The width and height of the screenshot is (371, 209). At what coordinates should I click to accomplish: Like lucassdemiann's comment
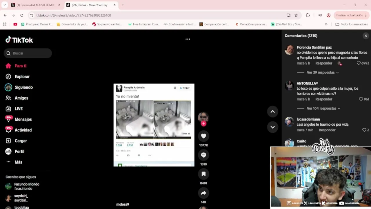[364, 130]
